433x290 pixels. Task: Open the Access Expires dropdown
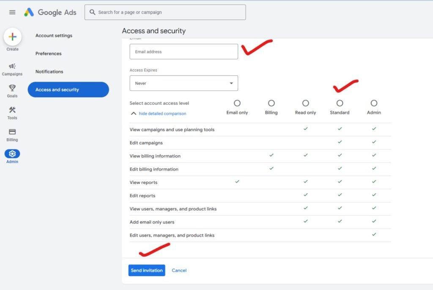tap(184, 83)
